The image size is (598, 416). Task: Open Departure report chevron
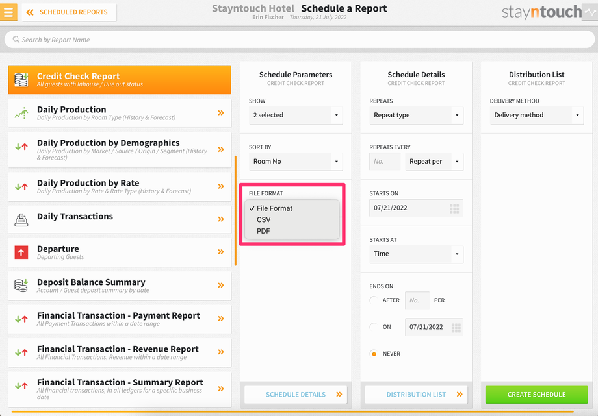[x=221, y=252]
